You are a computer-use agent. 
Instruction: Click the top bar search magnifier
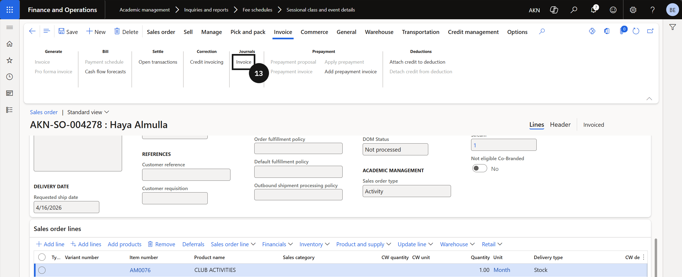tap(574, 10)
